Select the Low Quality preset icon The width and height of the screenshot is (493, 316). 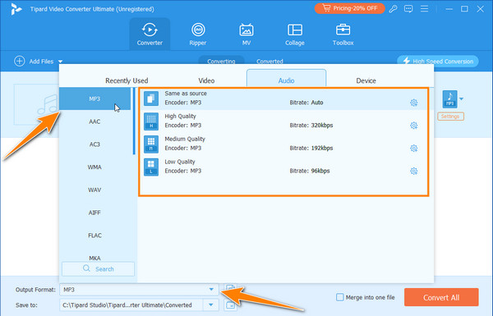(151, 167)
